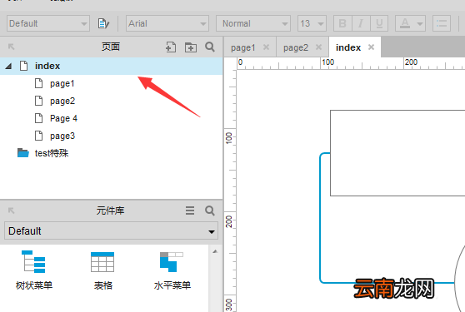This screenshot has height=312, width=465.
Task: Toggle bold formatting
Action: (x=342, y=23)
